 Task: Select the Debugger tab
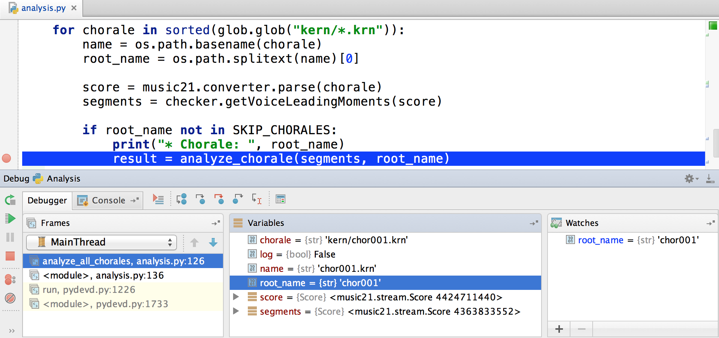47,200
